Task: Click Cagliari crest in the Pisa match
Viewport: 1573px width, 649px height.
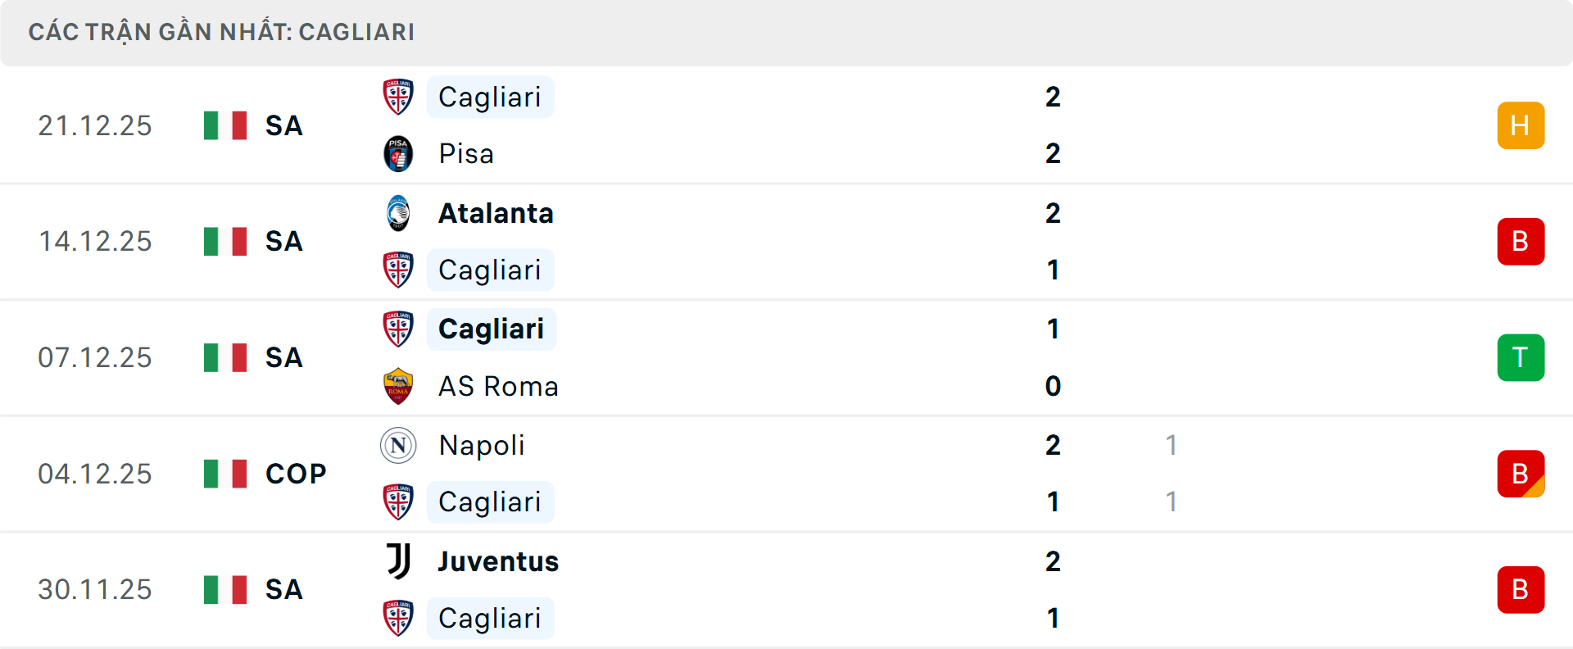Action: click(398, 97)
